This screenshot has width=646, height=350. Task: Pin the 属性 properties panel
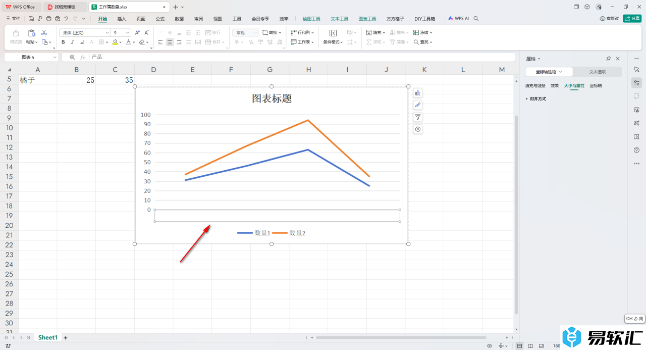click(609, 59)
